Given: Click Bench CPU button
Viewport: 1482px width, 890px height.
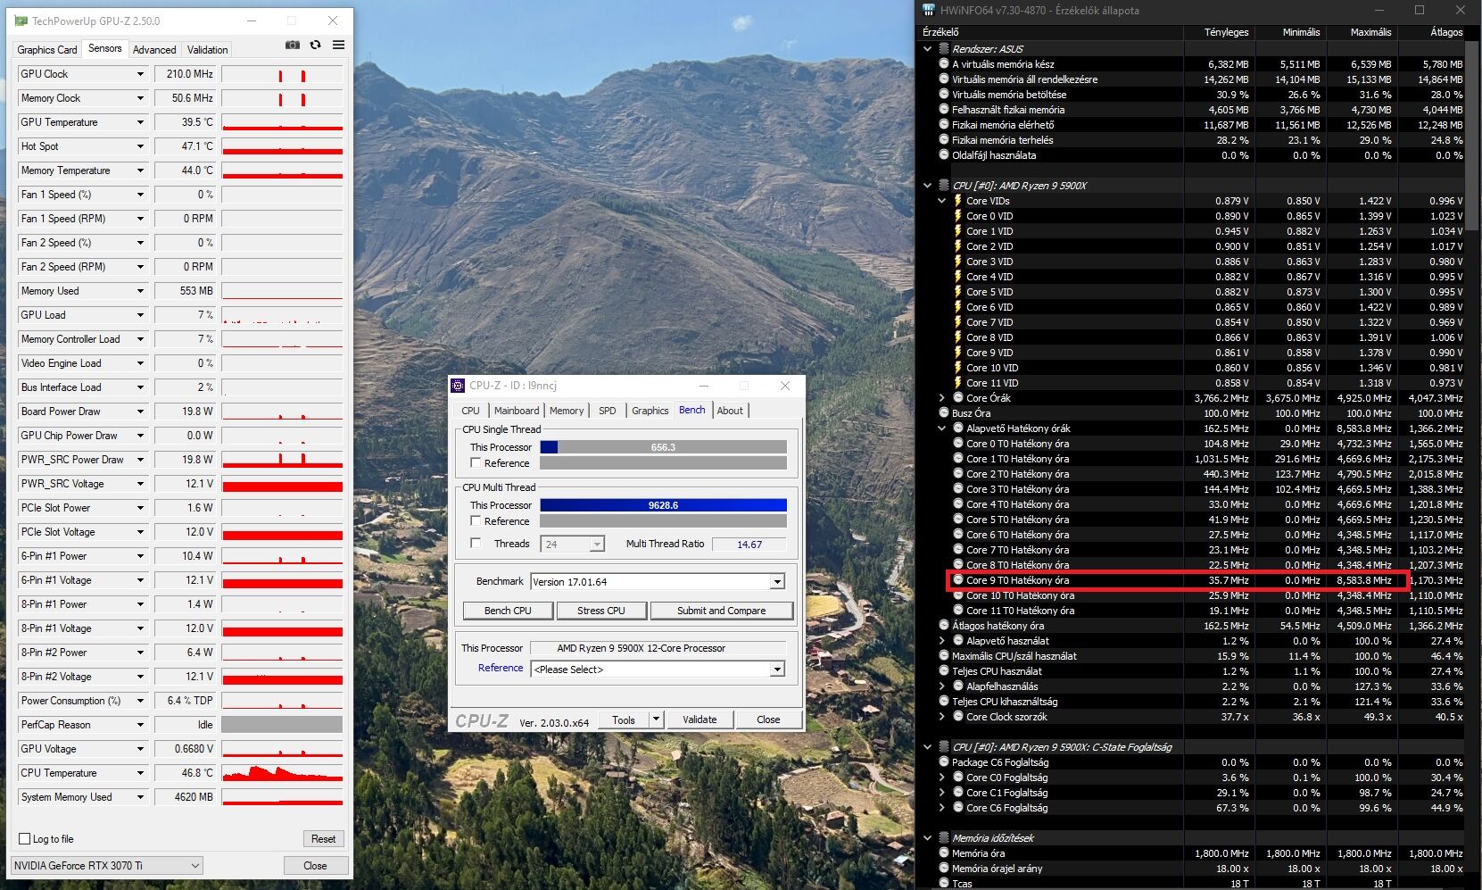Looking at the screenshot, I should click(508, 611).
